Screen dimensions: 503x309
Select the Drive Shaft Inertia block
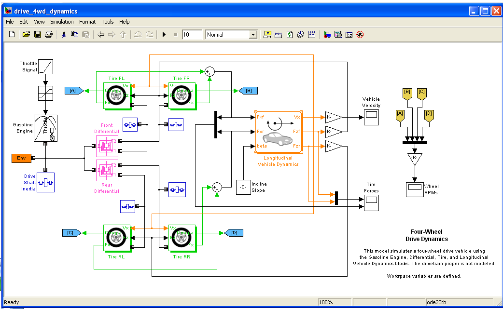(45, 183)
